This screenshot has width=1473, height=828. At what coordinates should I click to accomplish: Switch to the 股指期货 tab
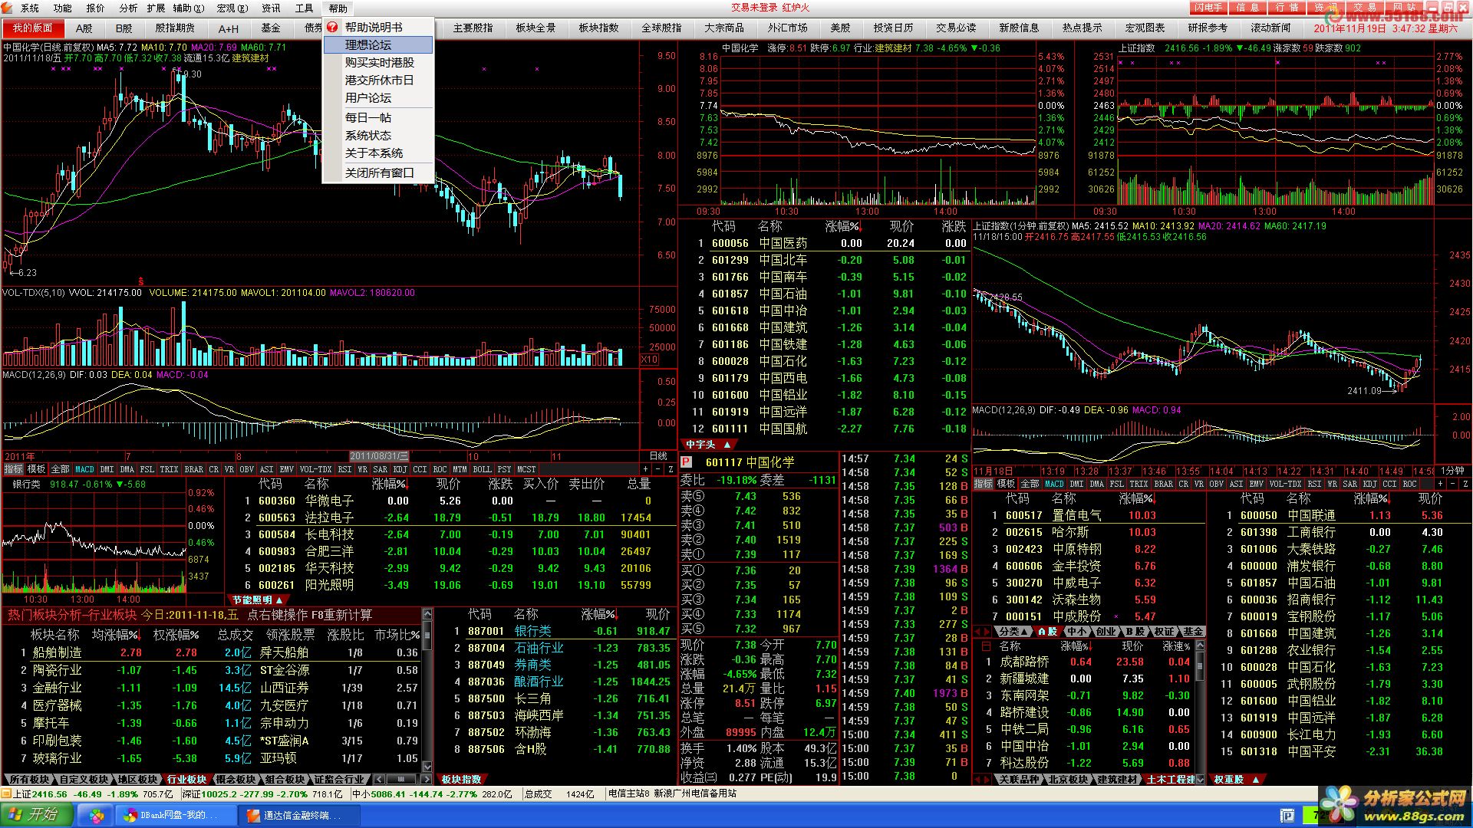(175, 28)
